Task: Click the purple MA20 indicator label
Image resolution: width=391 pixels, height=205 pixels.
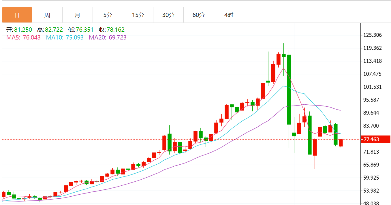Action: (108, 37)
